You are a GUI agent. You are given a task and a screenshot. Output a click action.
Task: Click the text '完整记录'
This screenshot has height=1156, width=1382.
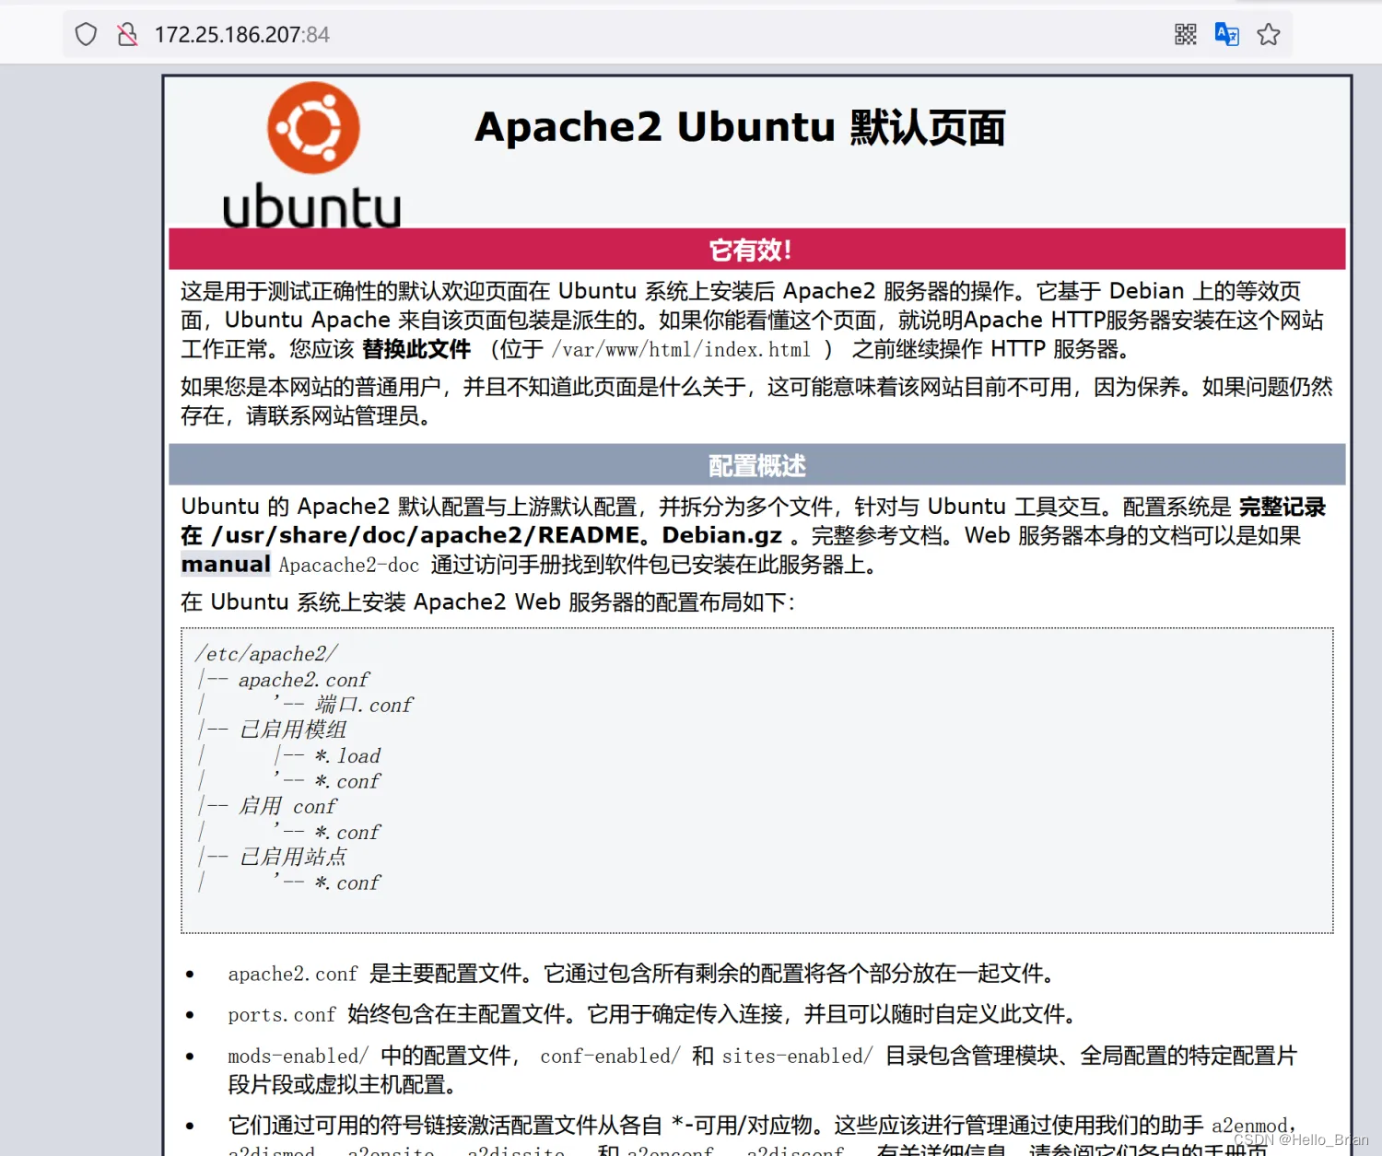pos(1282,507)
